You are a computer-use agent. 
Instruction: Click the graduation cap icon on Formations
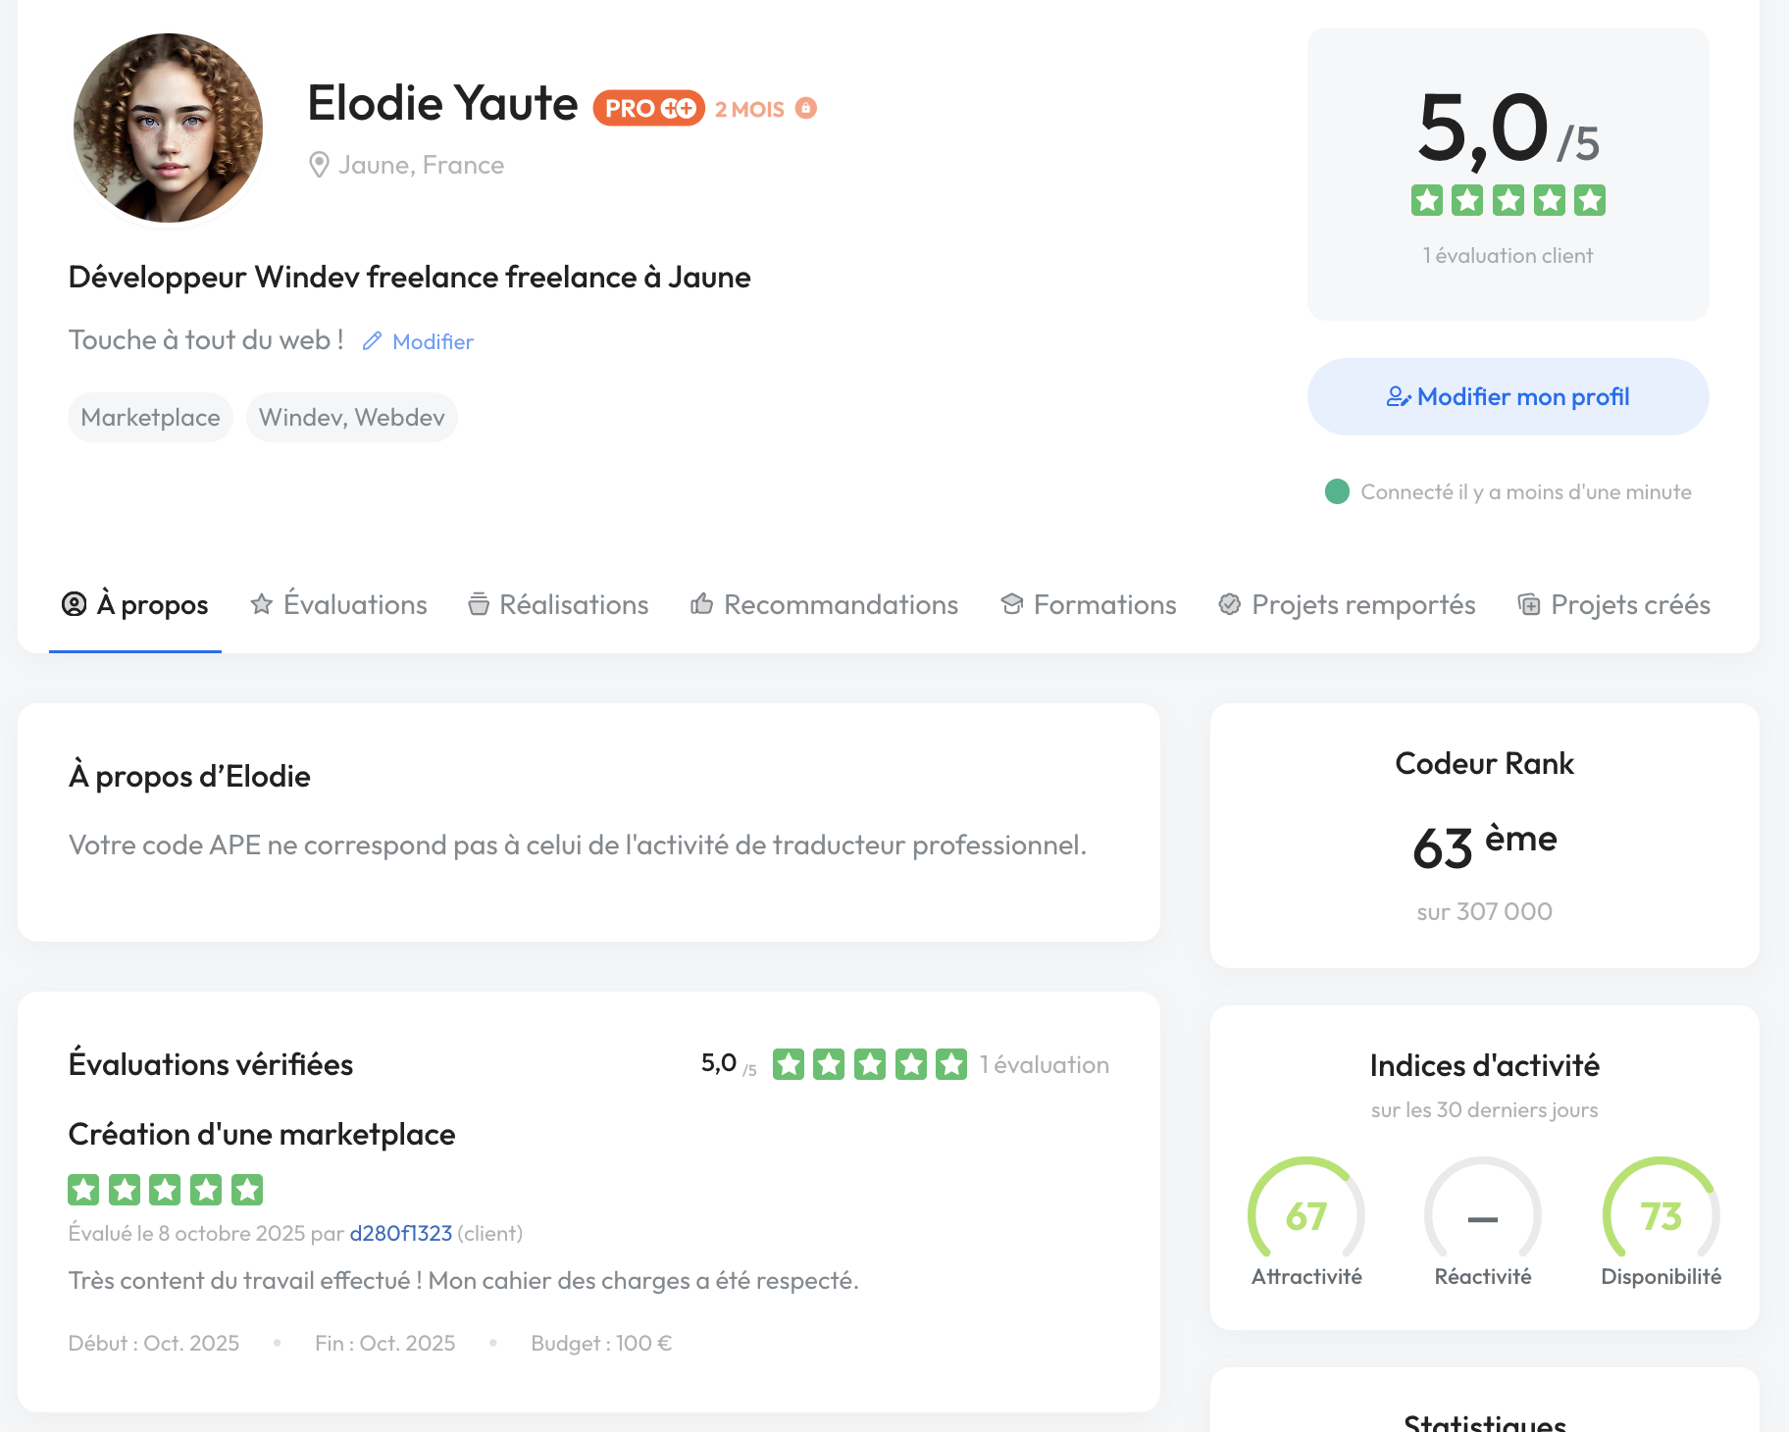click(x=1011, y=604)
